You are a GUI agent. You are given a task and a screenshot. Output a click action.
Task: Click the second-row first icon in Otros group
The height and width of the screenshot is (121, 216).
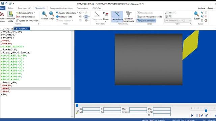pos(166,17)
